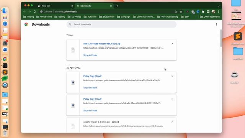This screenshot has width=245, height=138.
Task: Click the Search downloads field
Action: [121, 25]
